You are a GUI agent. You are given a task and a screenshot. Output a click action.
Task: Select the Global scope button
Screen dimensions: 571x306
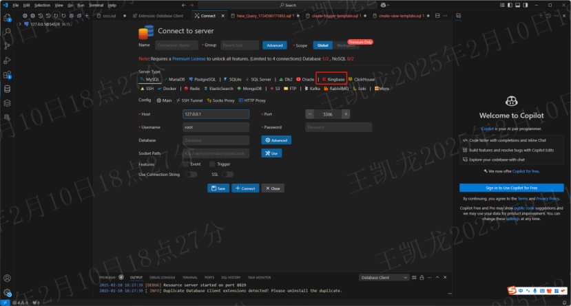pyautogui.click(x=322, y=45)
